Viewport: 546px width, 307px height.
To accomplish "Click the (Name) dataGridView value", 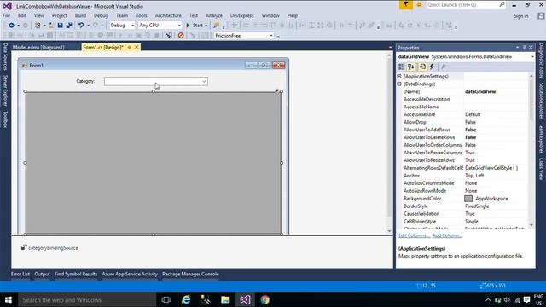I will click(x=480, y=91).
